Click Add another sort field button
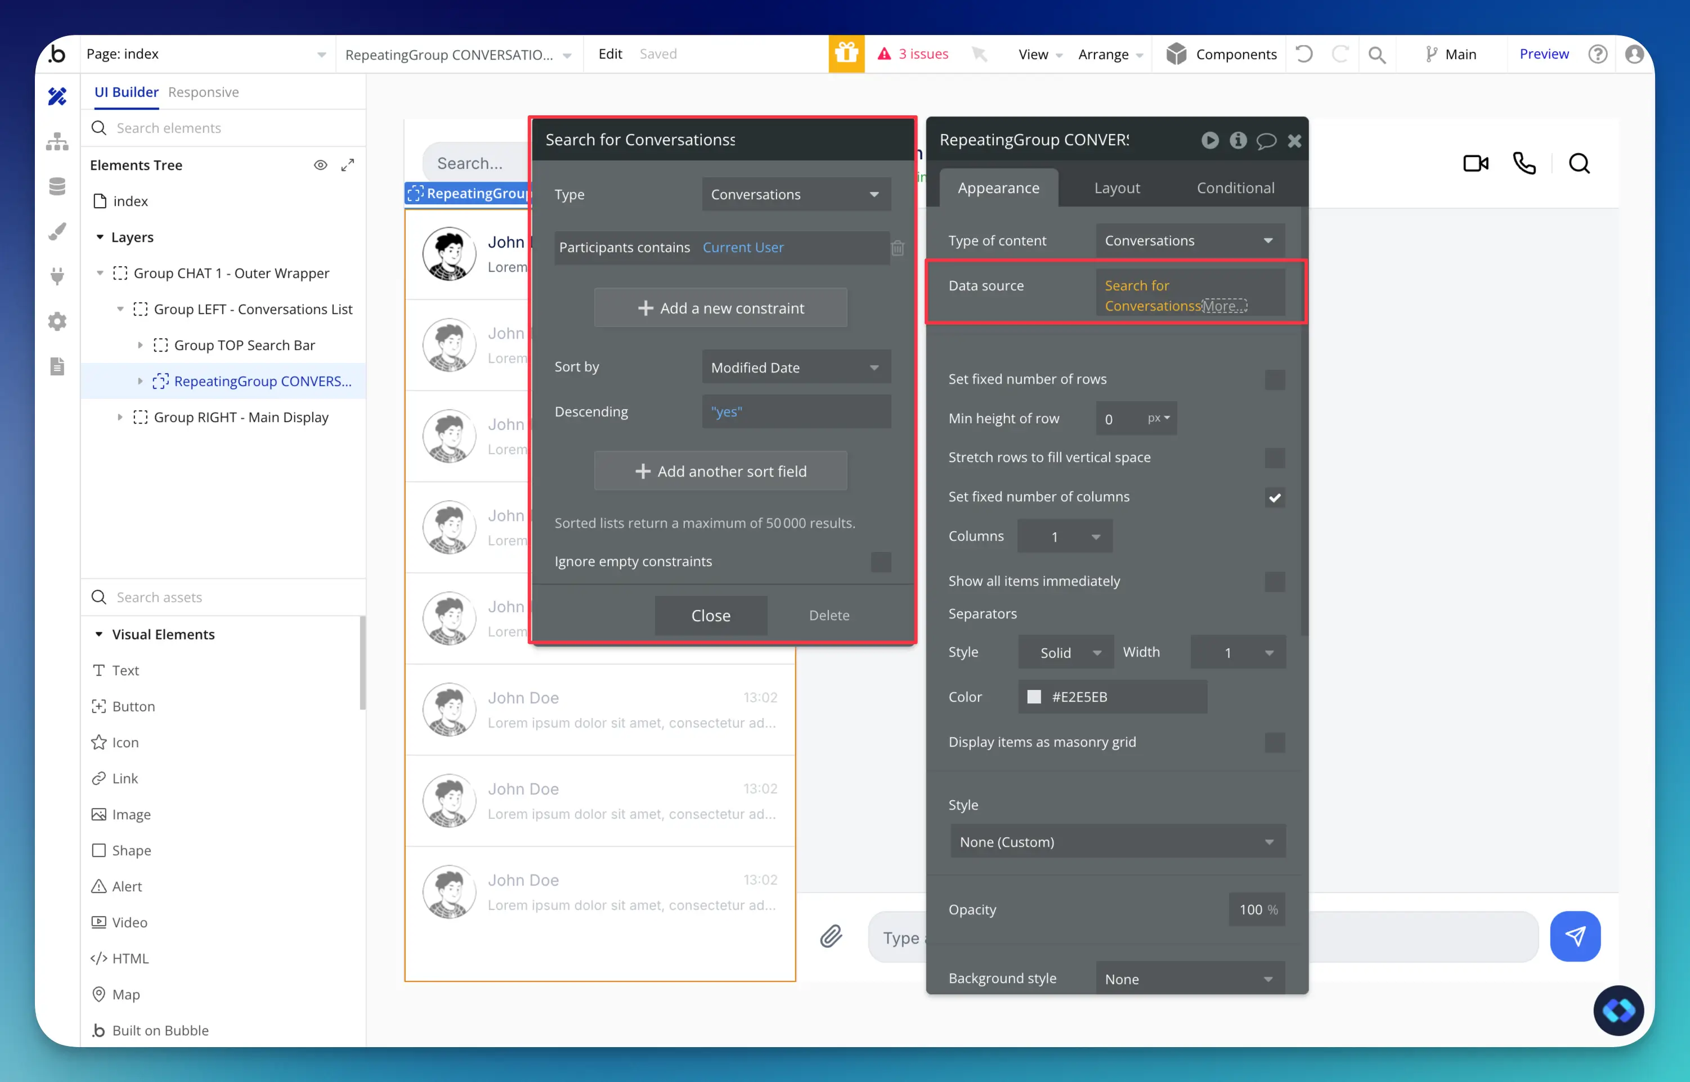 coord(720,472)
